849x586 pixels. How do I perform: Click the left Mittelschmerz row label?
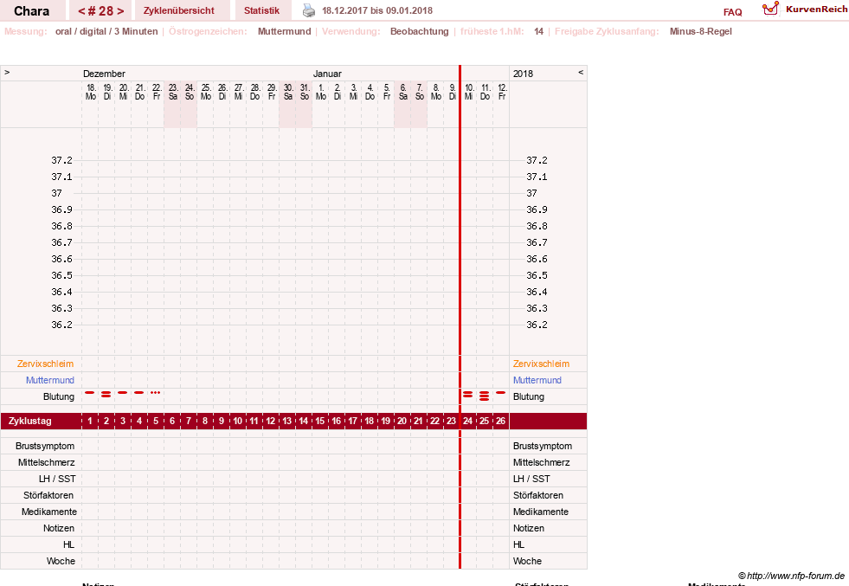[47, 462]
